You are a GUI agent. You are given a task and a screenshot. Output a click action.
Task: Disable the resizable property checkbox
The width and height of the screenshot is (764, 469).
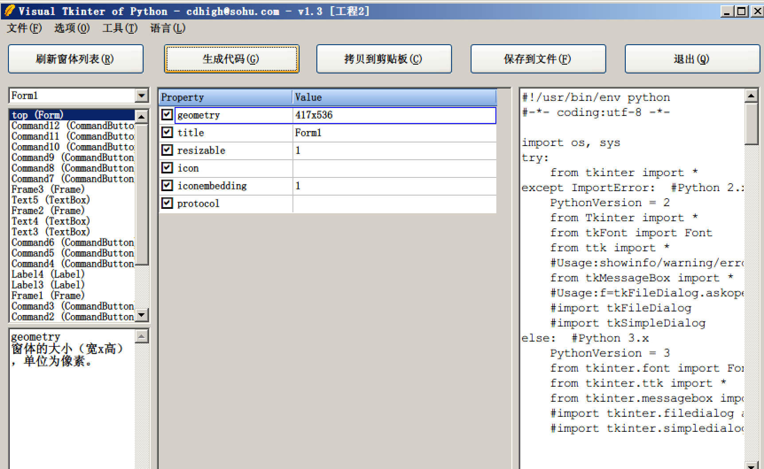point(167,150)
